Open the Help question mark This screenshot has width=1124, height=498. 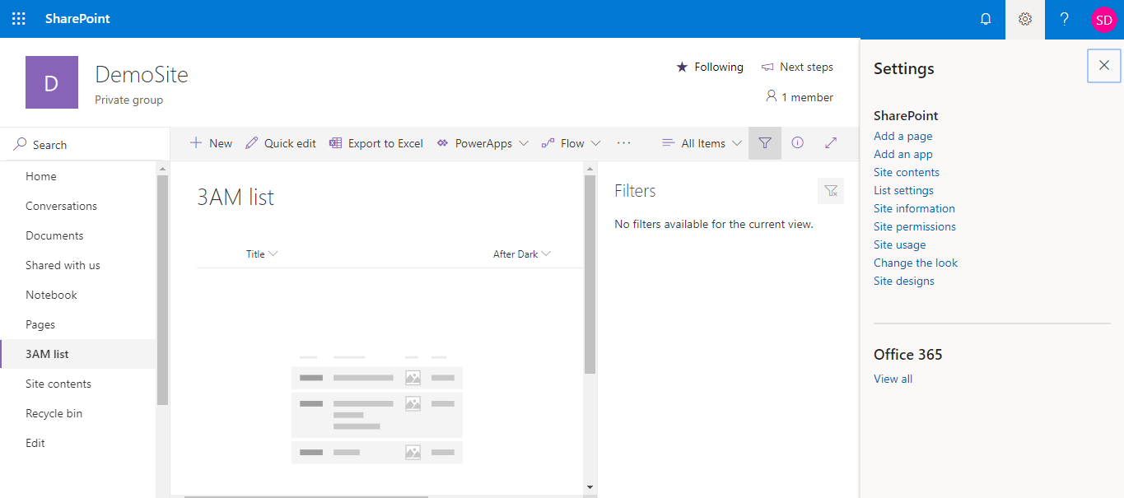(x=1064, y=18)
